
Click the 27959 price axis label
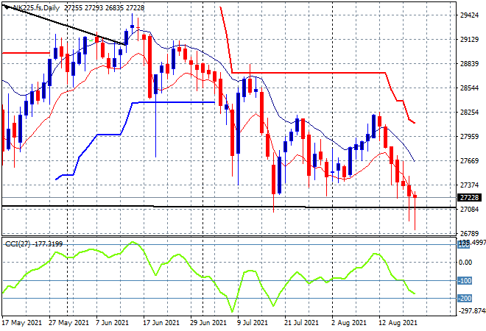pyautogui.click(x=469, y=137)
